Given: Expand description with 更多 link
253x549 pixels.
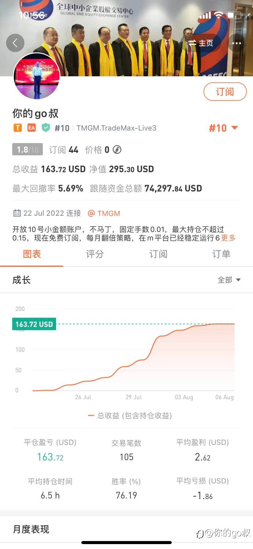Looking at the screenshot, I should [228, 238].
